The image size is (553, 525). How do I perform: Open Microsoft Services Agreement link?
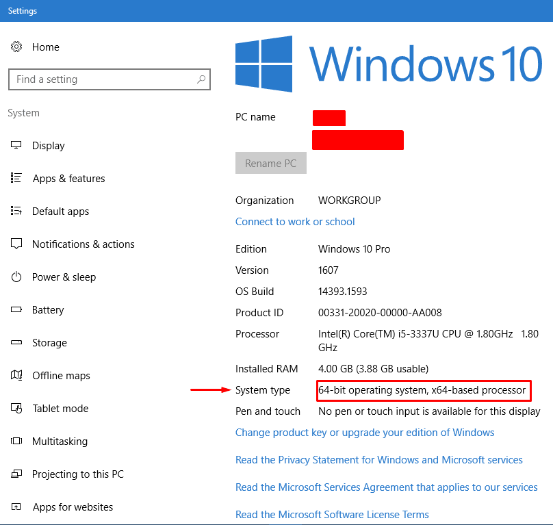pyautogui.click(x=386, y=487)
